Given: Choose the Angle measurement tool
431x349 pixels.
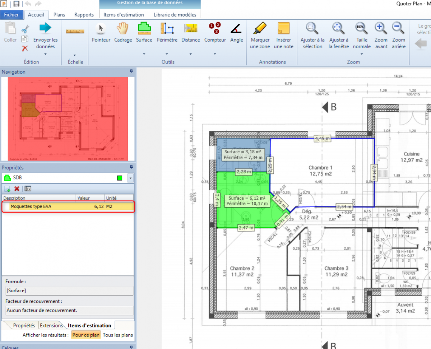Looking at the screenshot, I should coord(236,33).
